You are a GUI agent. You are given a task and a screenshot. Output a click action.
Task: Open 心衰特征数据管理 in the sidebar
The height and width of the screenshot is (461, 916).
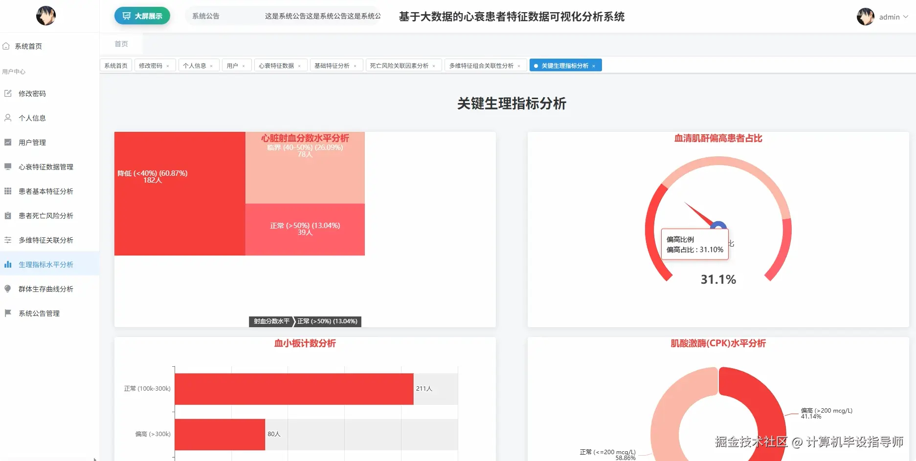pos(49,167)
